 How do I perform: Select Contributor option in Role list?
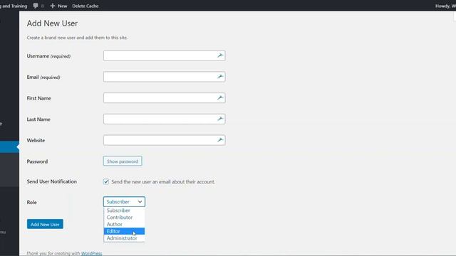[x=124, y=218]
